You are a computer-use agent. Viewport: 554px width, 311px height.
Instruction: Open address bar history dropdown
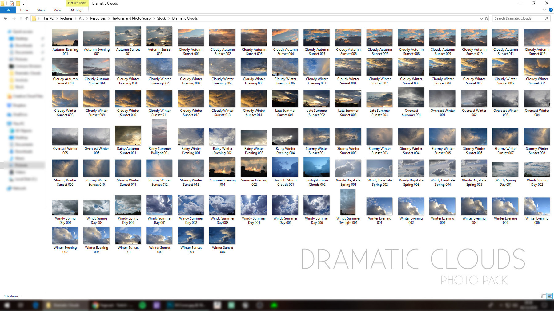[481, 18]
